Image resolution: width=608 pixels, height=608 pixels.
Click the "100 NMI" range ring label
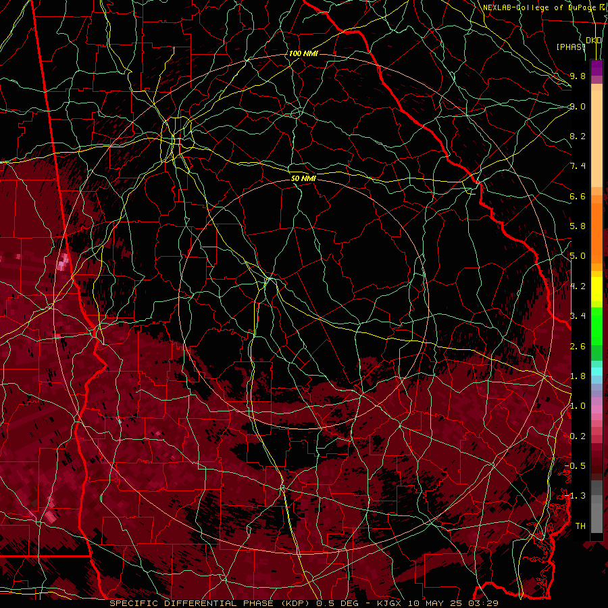click(303, 53)
